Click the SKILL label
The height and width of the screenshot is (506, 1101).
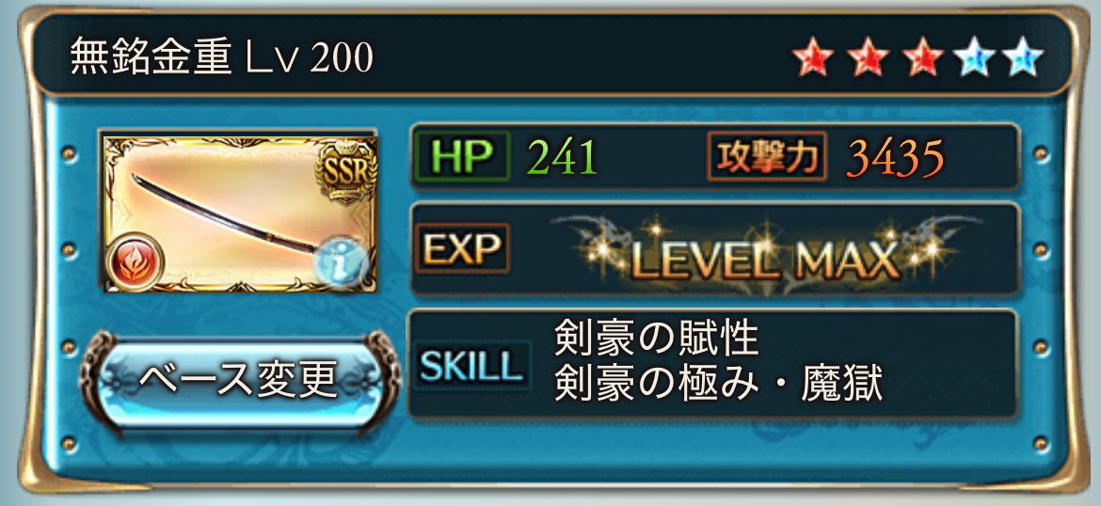[472, 364]
